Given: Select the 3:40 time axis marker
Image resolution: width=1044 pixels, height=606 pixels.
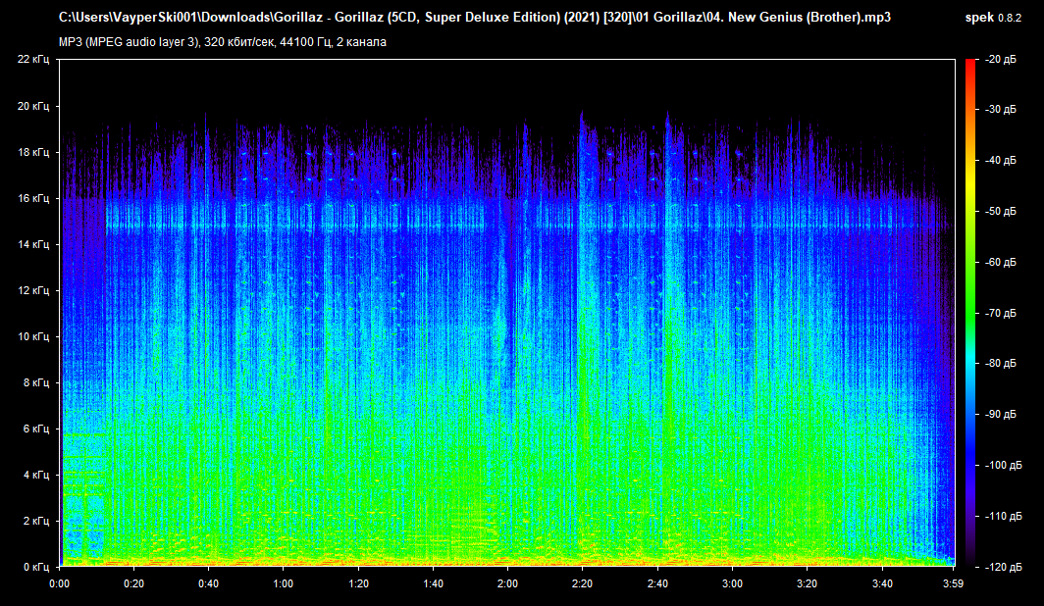Looking at the screenshot, I should click(880, 582).
